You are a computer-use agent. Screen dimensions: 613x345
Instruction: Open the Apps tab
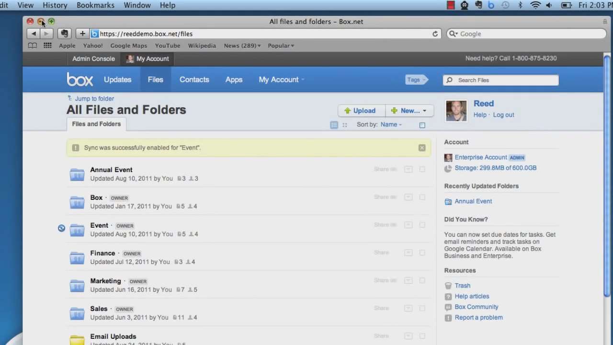[234, 80]
